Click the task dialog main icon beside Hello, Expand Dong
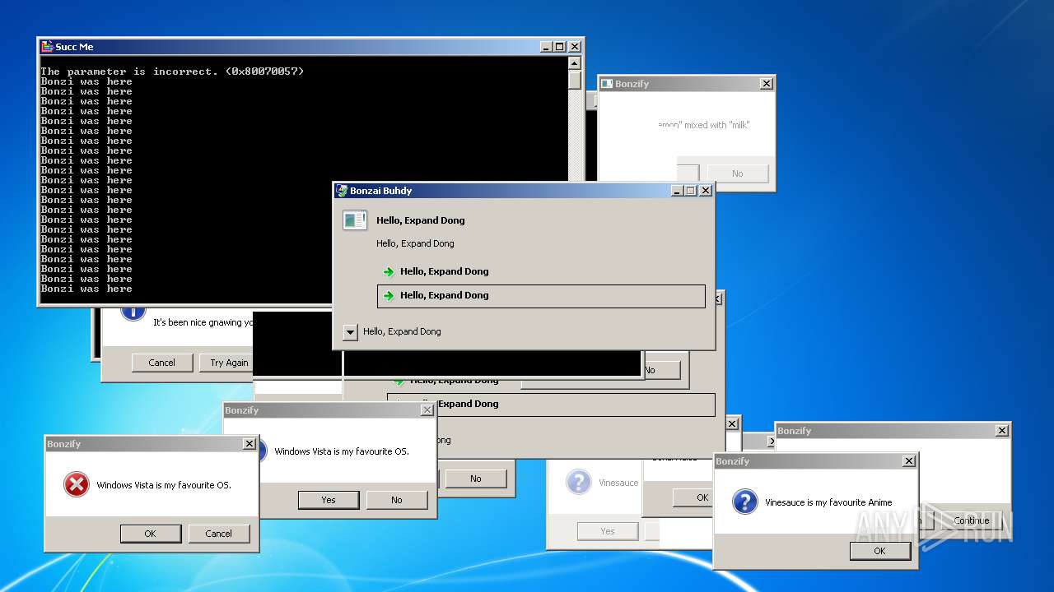1054x592 pixels. pos(355,220)
